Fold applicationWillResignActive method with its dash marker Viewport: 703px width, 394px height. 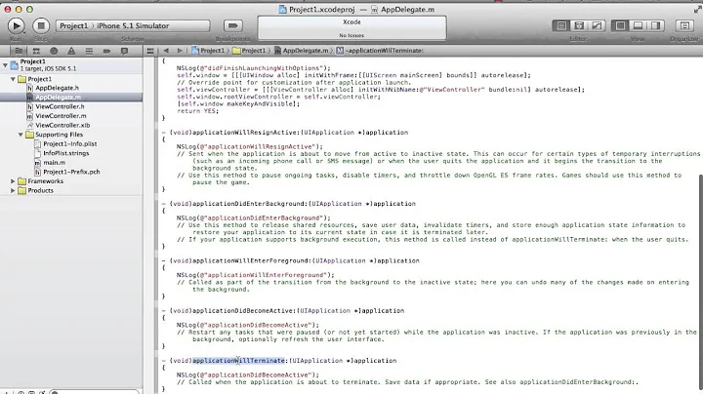[164, 132]
